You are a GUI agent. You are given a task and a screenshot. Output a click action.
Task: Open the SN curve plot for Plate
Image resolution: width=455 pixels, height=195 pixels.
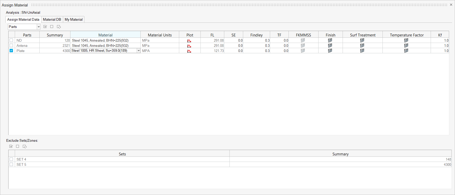point(189,51)
